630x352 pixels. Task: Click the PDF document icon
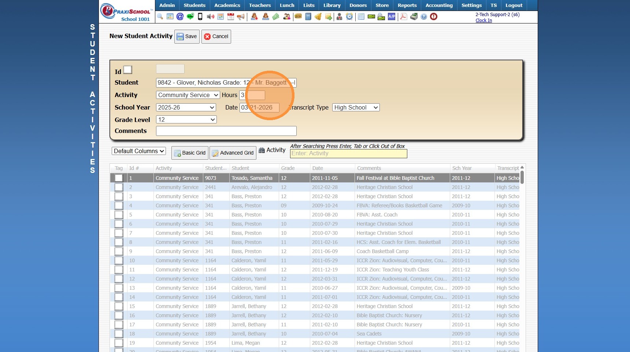tap(403, 16)
